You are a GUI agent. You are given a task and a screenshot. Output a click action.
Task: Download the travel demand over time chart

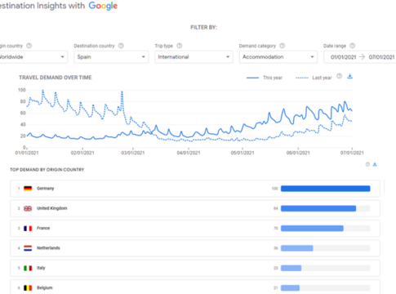tap(350, 77)
